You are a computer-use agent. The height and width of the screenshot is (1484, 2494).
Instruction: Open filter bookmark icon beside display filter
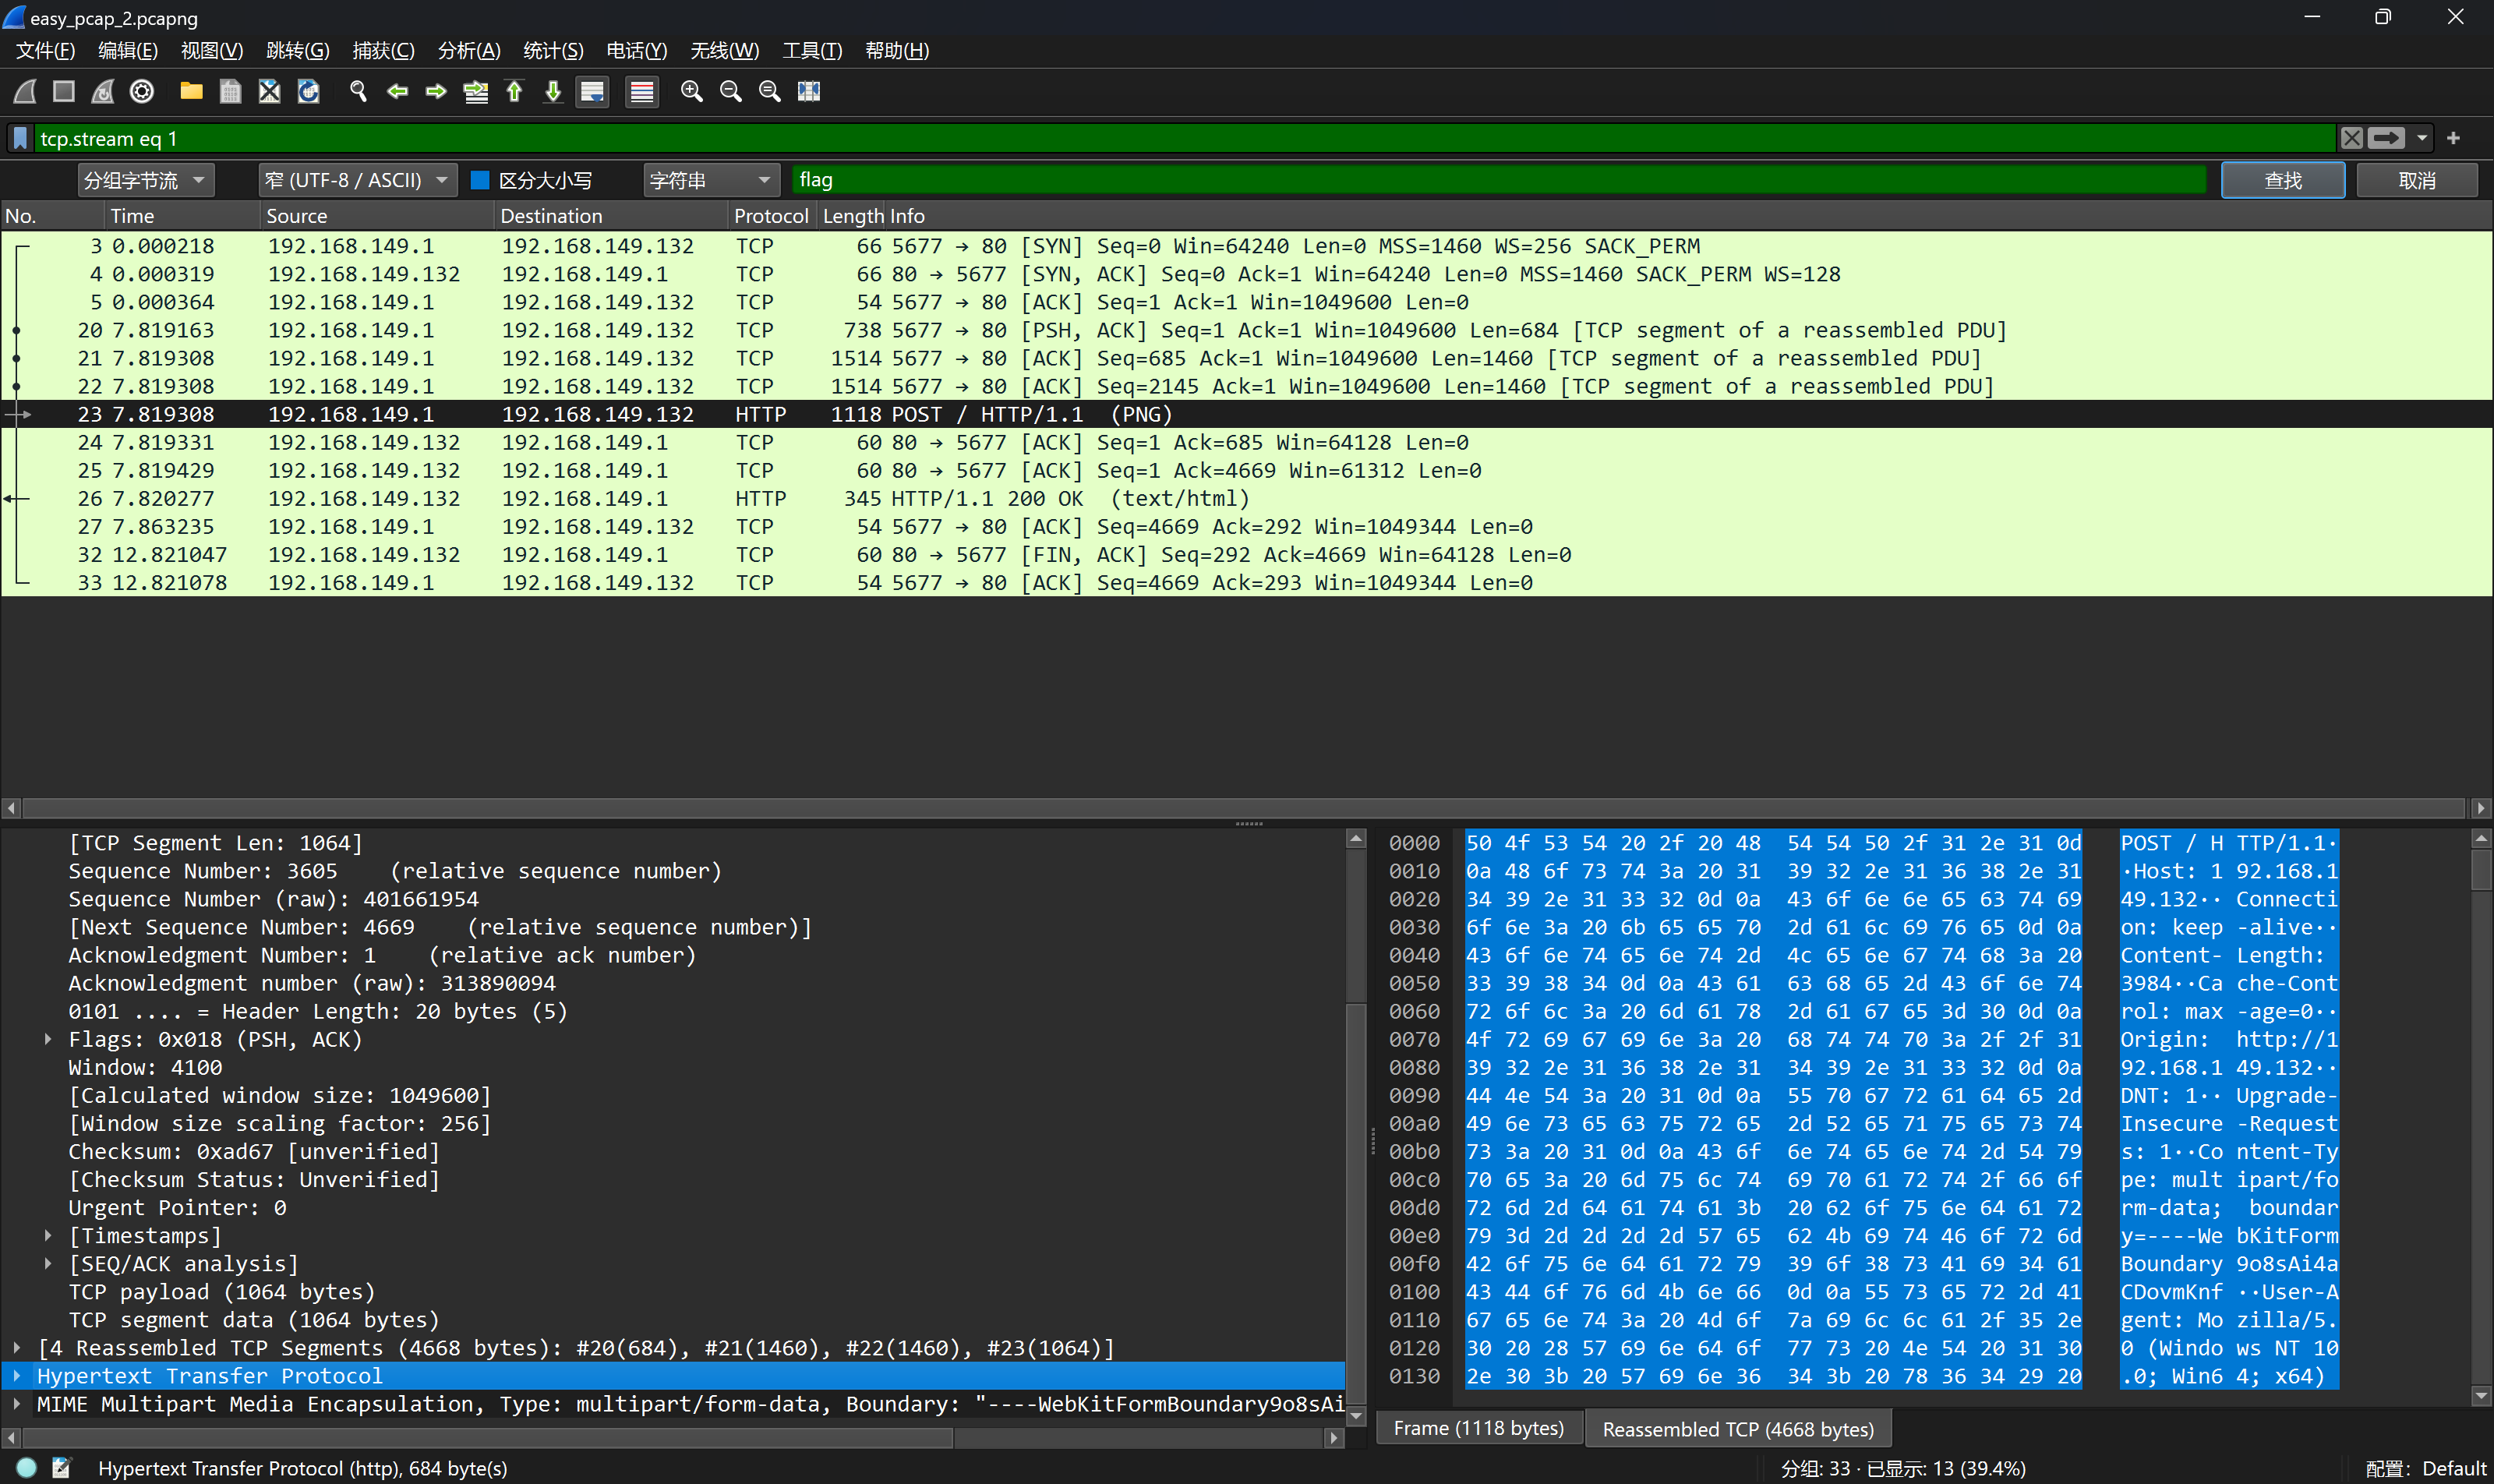[x=20, y=138]
